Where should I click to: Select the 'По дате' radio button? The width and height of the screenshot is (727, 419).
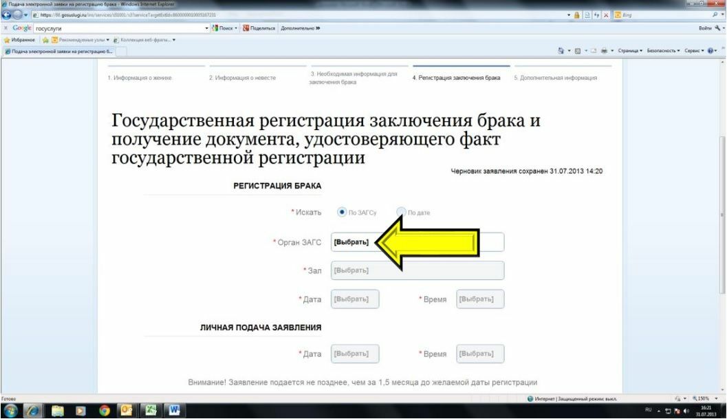pyautogui.click(x=401, y=212)
